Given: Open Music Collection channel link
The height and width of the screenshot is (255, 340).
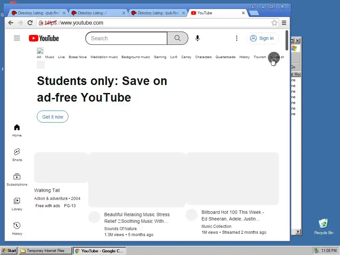Looking at the screenshot, I should point(216,226).
